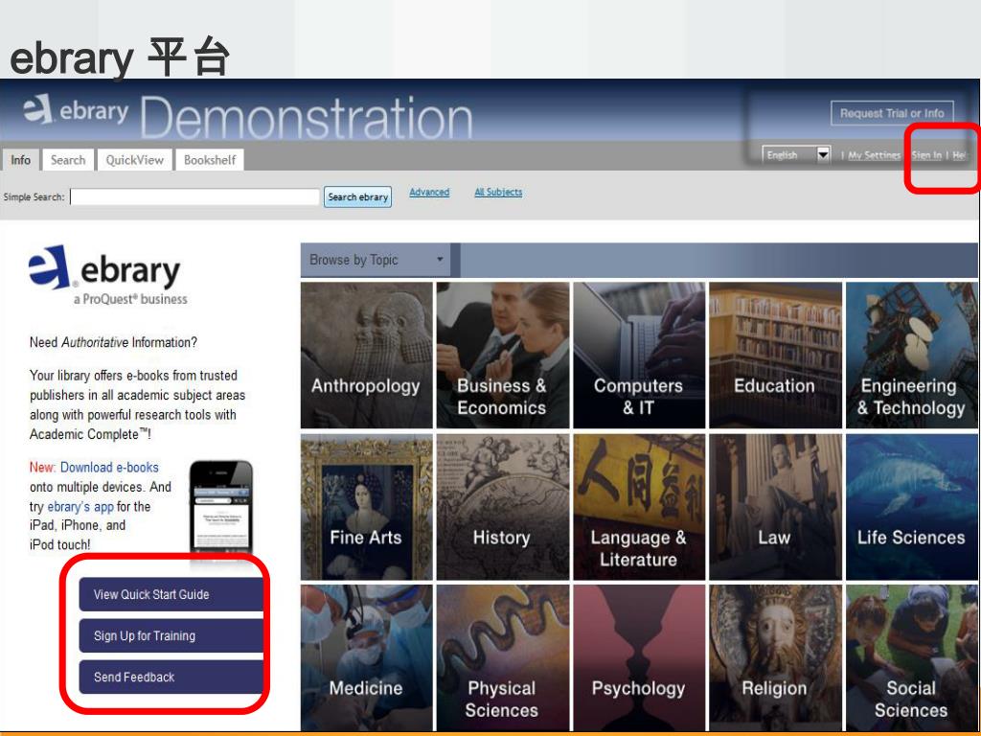Open the Social Sciences topic tile
This screenshot has height=736, width=981.
coord(912,657)
